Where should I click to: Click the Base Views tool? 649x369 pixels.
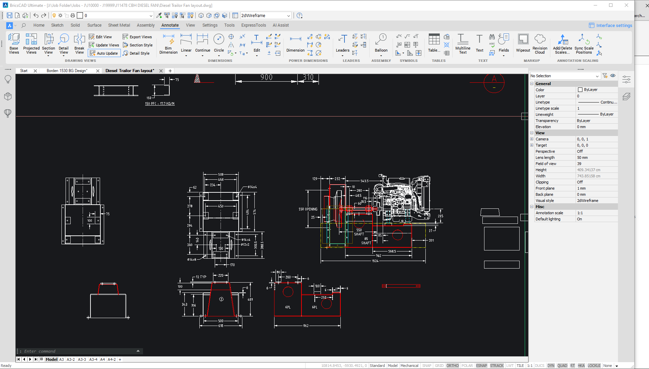(14, 44)
